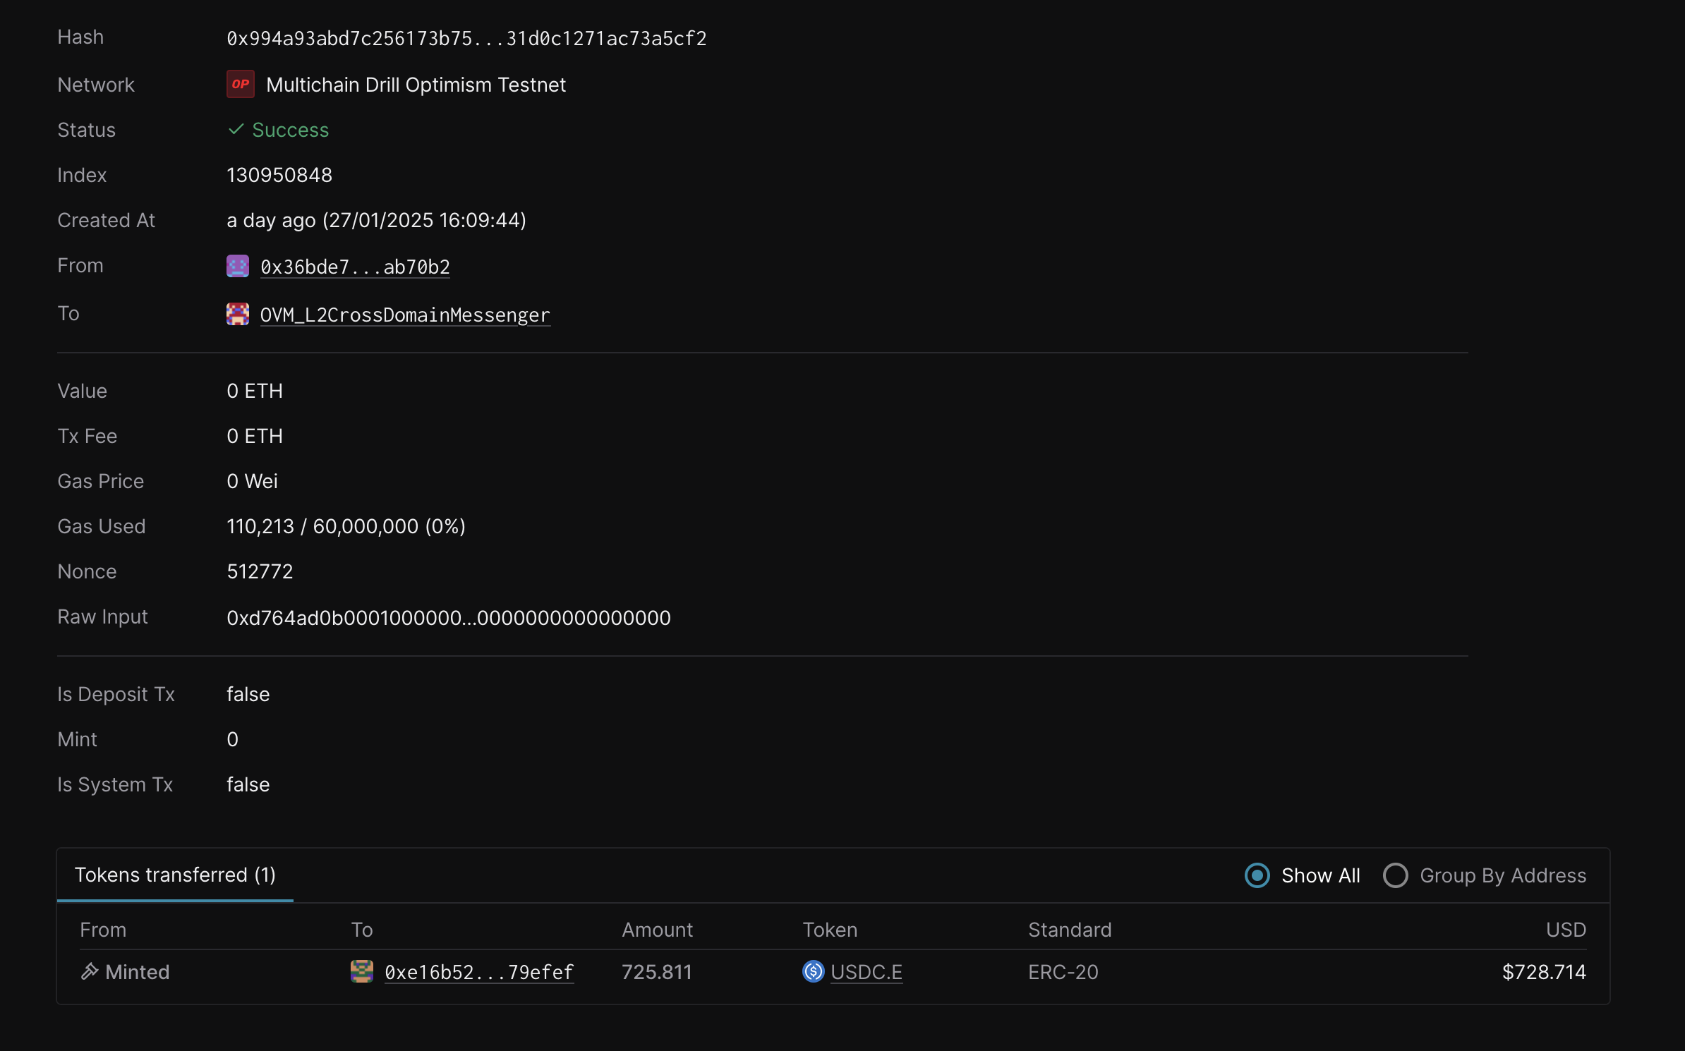Click the From address avatar icon
Screen dimensions: 1685x1051
pyautogui.click(x=238, y=266)
